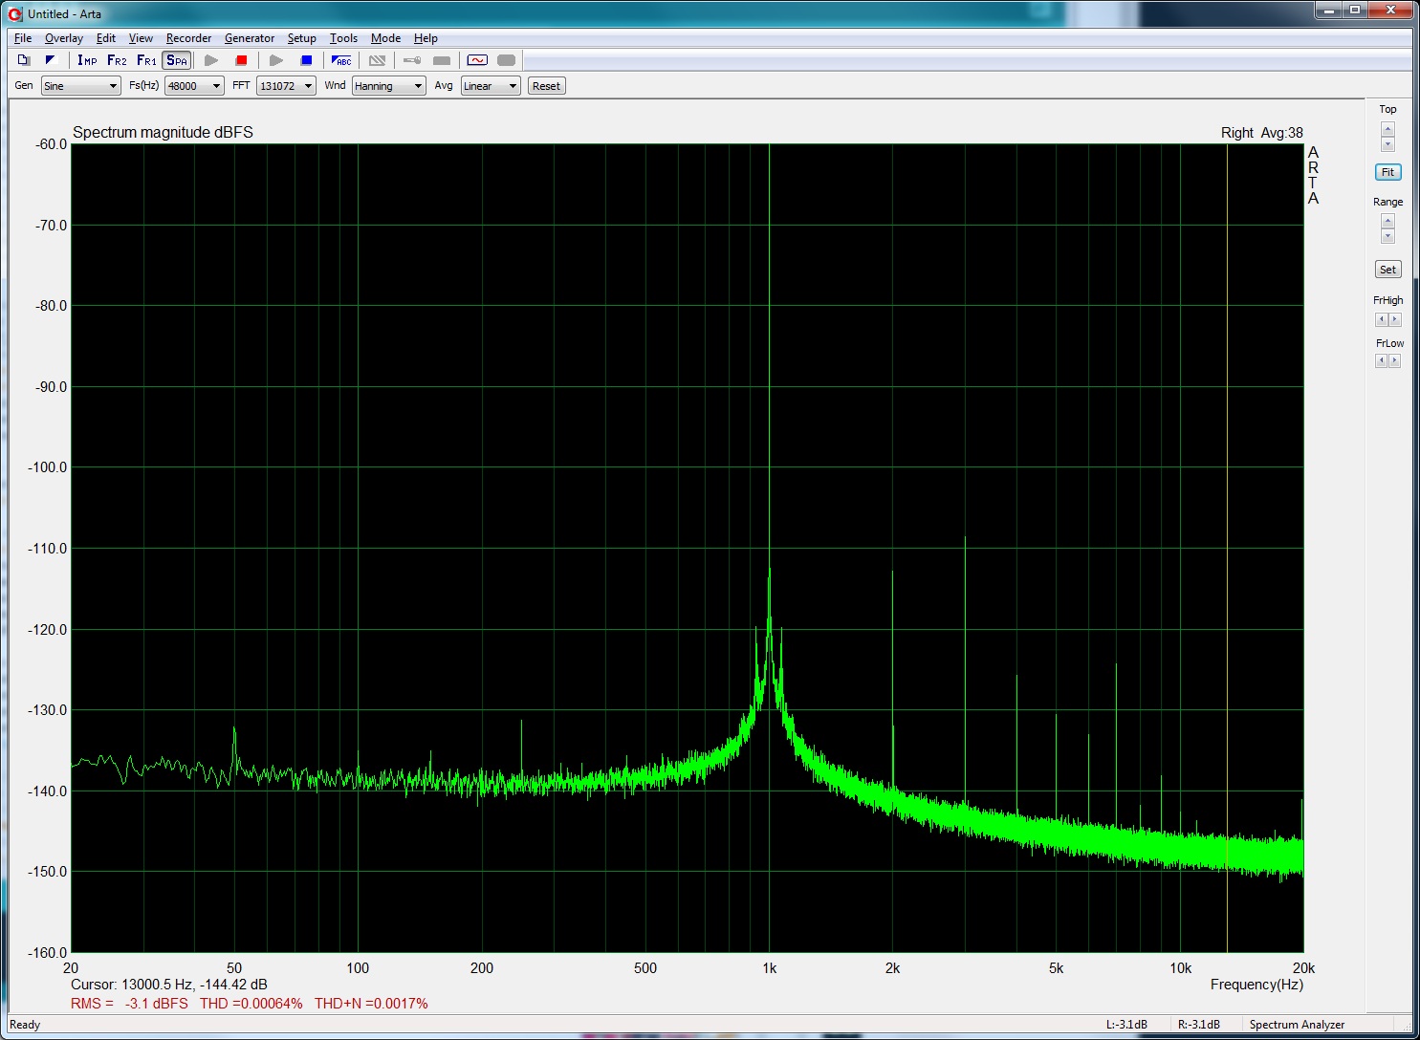Click the L:-3.1dB status bar entry

(1126, 1025)
